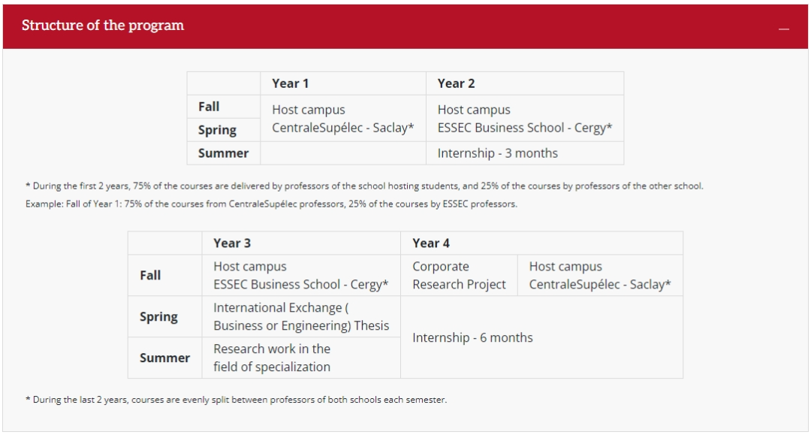This screenshot has width=811, height=435.
Task: Click Host campus CentraleSupélec - Saclay in Year 1
Action: tap(343, 119)
